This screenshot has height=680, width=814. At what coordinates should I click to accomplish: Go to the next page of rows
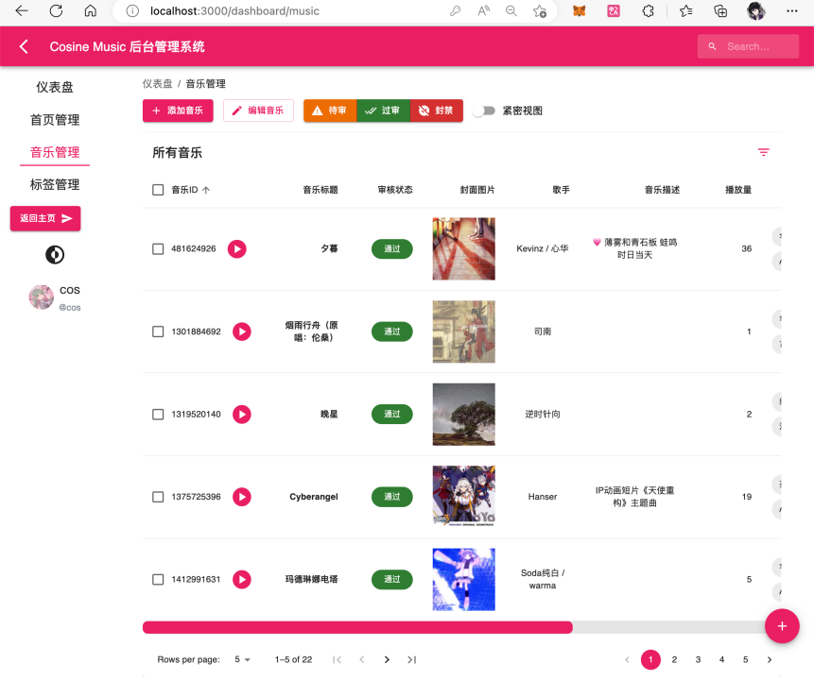coord(387,659)
